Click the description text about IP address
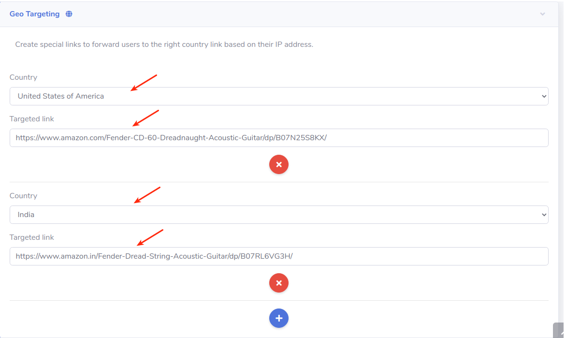The image size is (566, 338). [x=164, y=44]
